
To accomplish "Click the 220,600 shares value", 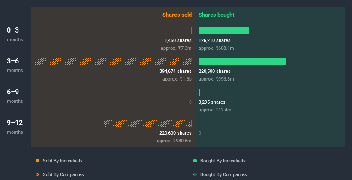I will (x=175, y=133).
